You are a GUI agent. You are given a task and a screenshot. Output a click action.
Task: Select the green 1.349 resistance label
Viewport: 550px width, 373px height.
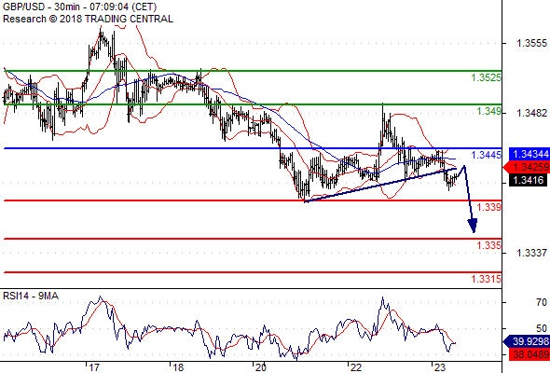pyautogui.click(x=489, y=112)
